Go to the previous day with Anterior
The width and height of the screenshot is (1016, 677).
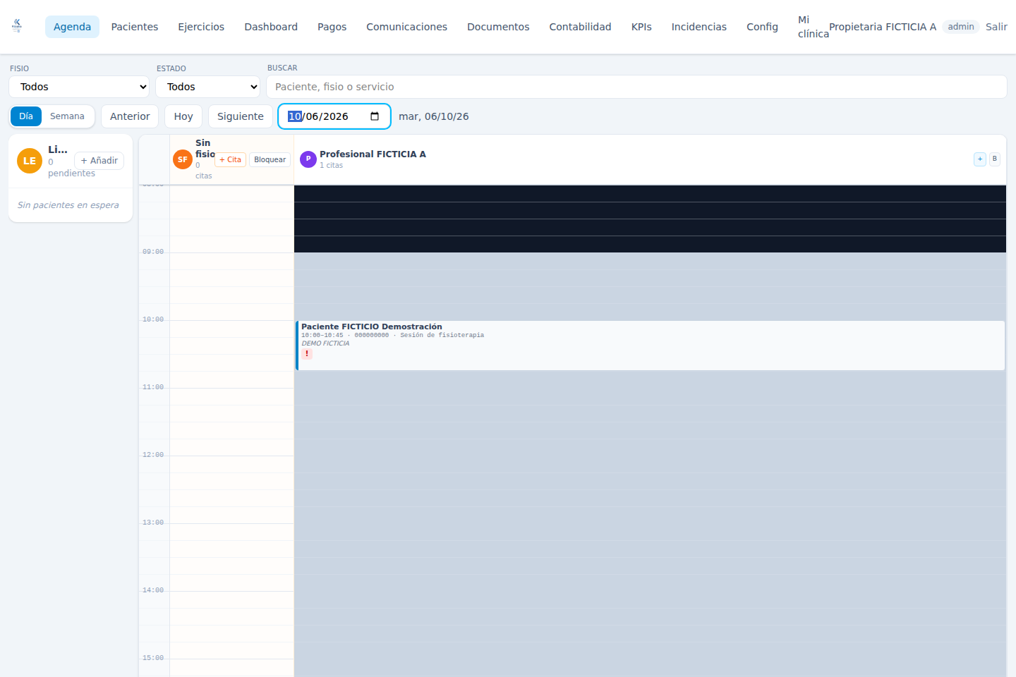pos(130,116)
